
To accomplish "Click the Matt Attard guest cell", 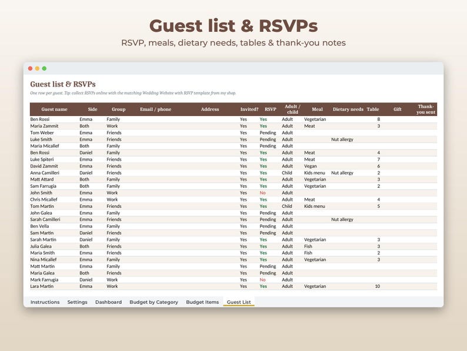I will [x=42, y=179].
